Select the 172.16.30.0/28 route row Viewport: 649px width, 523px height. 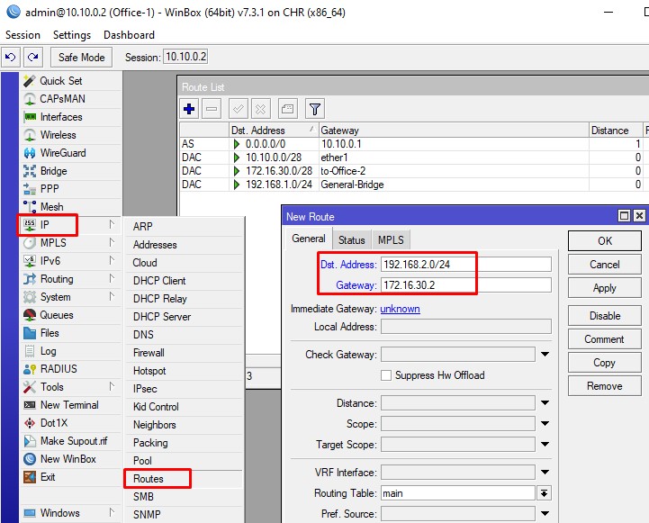[x=414, y=171]
